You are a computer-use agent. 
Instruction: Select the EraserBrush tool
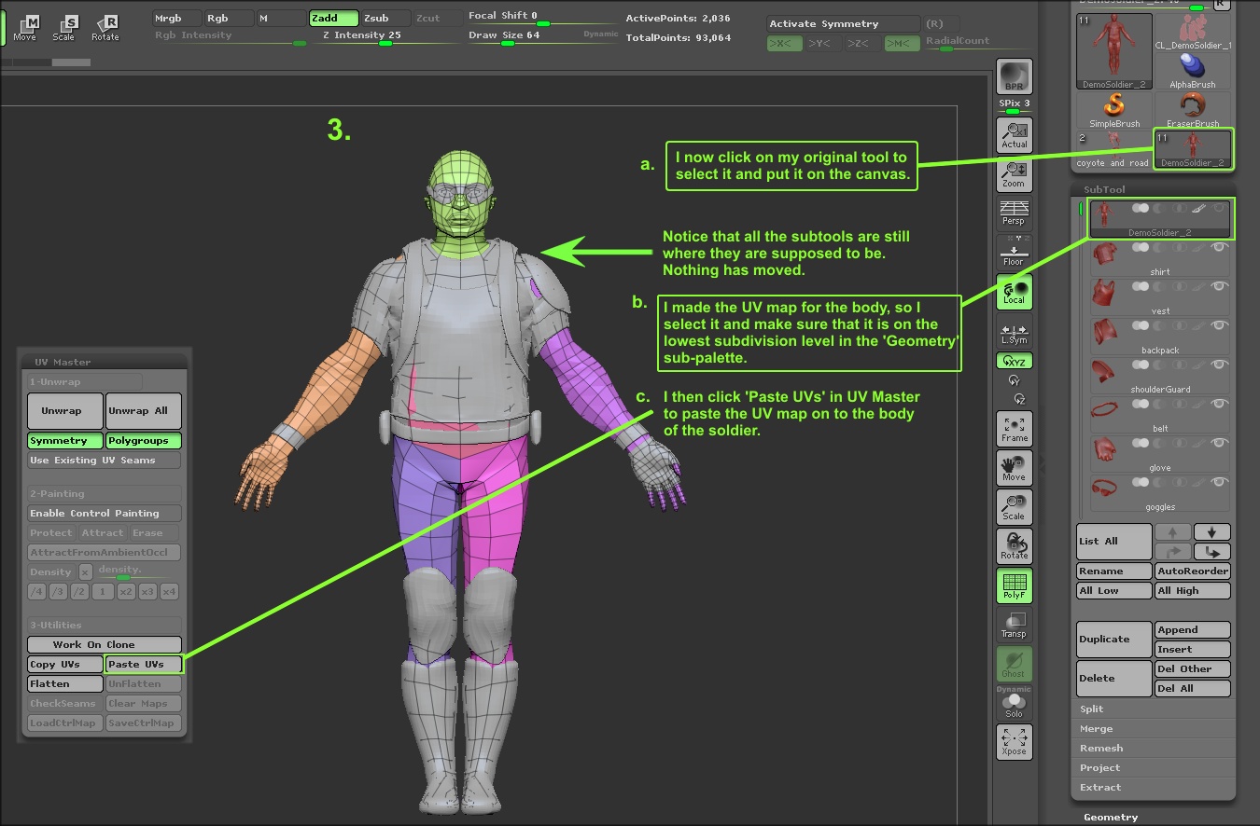click(1193, 110)
